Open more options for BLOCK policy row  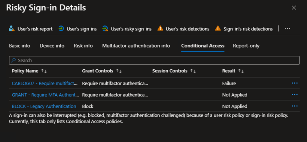coord(294,106)
